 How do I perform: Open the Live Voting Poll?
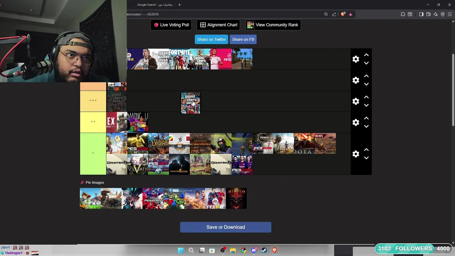coord(171,25)
